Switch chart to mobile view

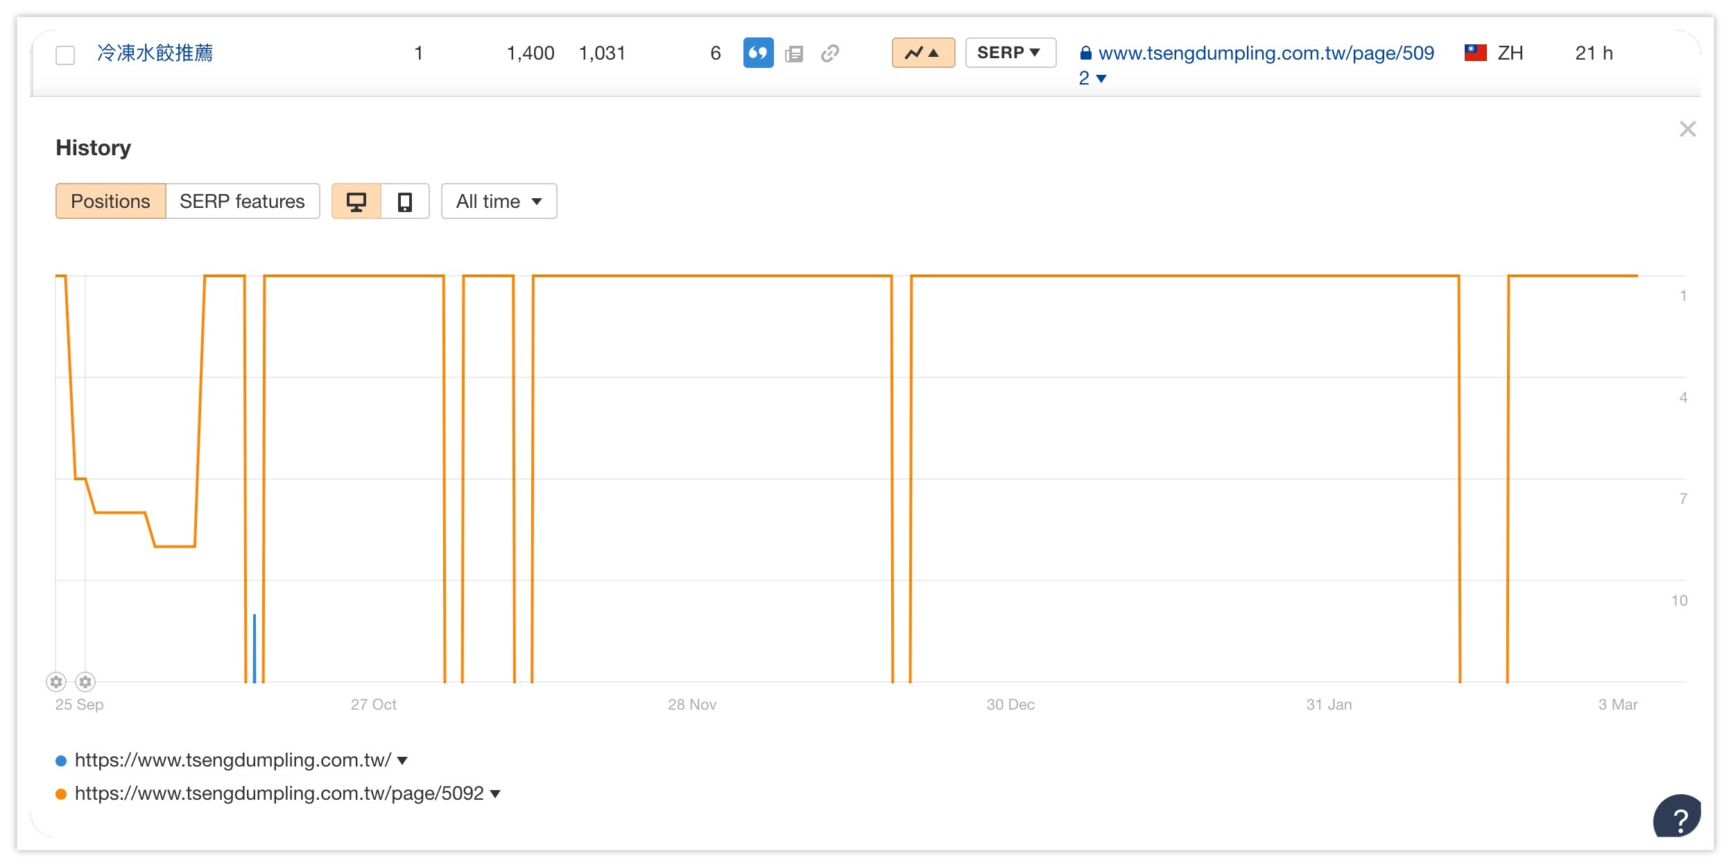click(405, 202)
